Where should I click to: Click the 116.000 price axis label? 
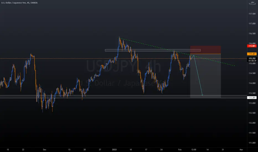(252, 43)
